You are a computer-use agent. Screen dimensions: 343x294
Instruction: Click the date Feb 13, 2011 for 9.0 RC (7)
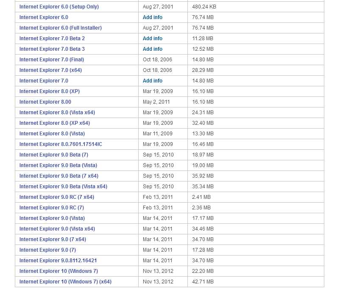pyautogui.click(x=158, y=208)
